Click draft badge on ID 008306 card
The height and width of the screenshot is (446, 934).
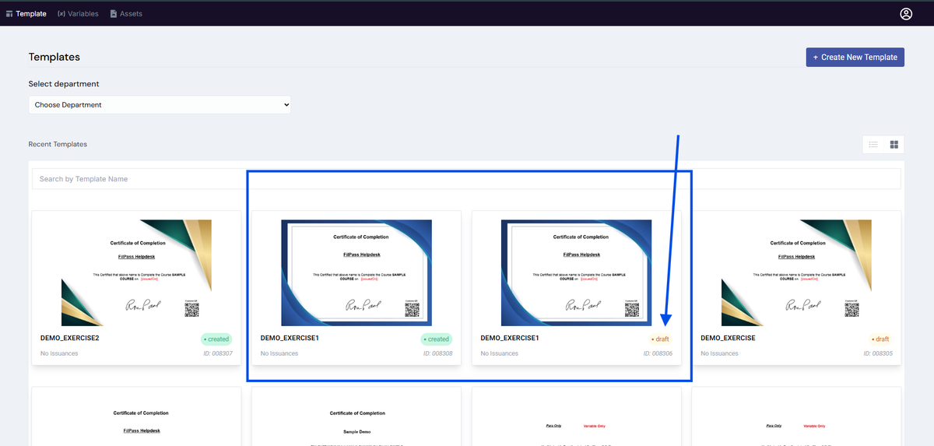pyautogui.click(x=660, y=339)
